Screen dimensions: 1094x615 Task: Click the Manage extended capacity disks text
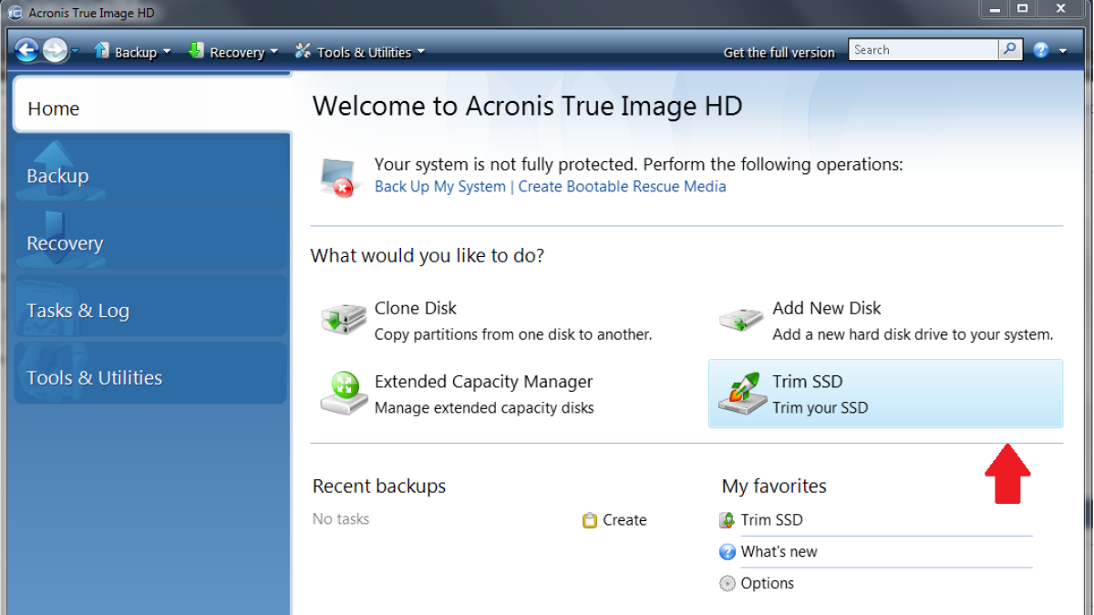[x=484, y=408]
